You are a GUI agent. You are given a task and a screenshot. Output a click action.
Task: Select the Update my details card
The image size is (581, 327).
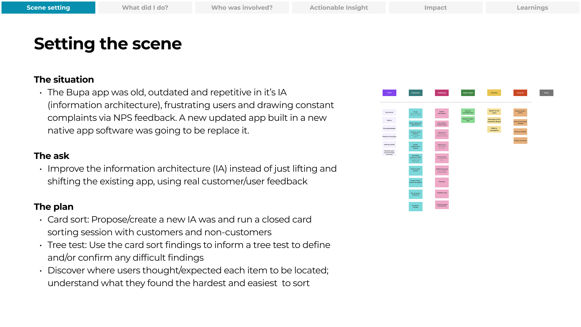[520, 140]
